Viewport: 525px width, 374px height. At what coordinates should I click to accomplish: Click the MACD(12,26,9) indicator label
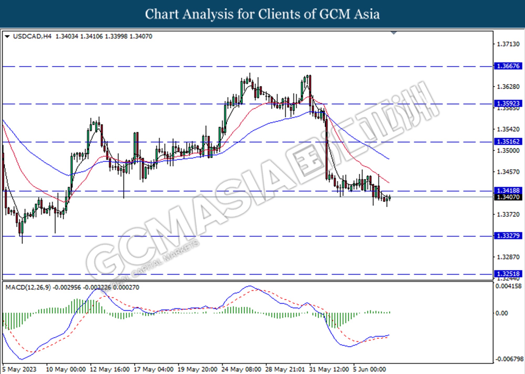(x=28, y=287)
